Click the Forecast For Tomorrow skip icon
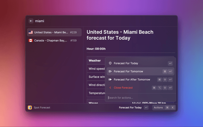This screenshot has height=127, width=203. pos(110,71)
